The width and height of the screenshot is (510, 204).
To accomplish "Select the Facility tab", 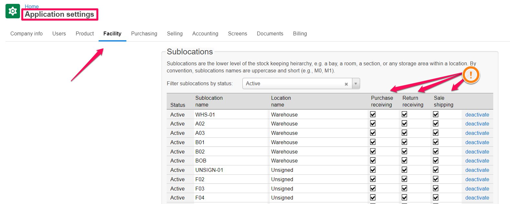I will [112, 33].
